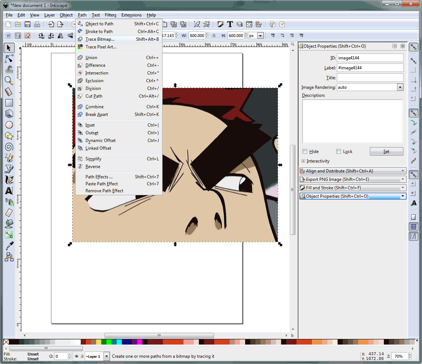Close the Object Properties panel
Screen dimensions: 422x364
coord(403,46)
